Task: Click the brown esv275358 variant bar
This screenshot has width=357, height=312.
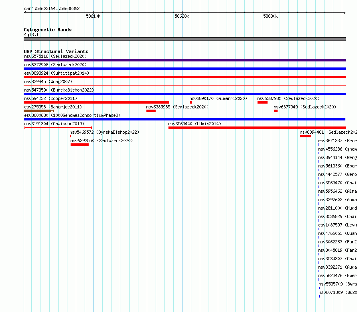Action: pyautogui.click(x=37, y=111)
